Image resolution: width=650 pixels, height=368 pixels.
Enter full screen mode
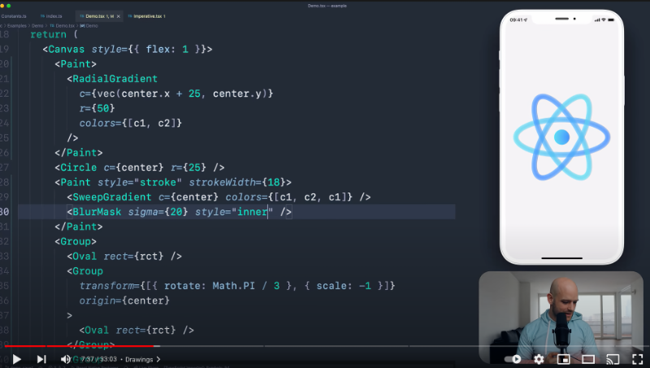637,359
